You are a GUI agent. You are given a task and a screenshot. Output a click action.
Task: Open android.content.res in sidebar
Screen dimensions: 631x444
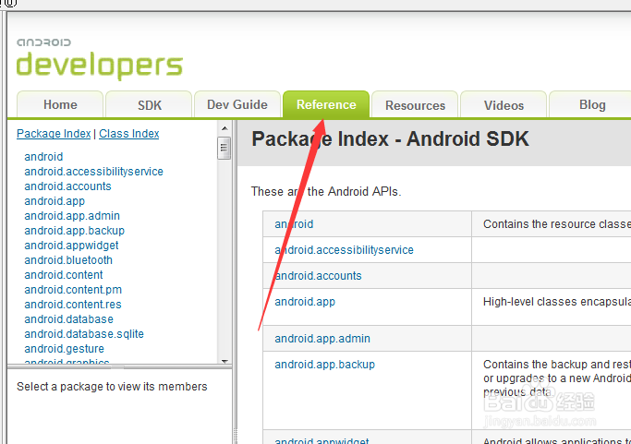pos(73,305)
